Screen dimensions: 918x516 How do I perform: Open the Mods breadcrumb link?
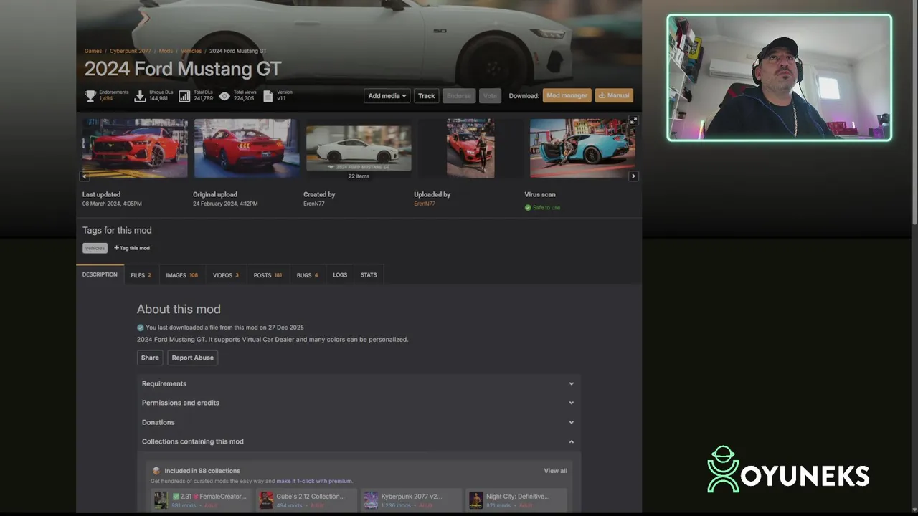click(166, 51)
